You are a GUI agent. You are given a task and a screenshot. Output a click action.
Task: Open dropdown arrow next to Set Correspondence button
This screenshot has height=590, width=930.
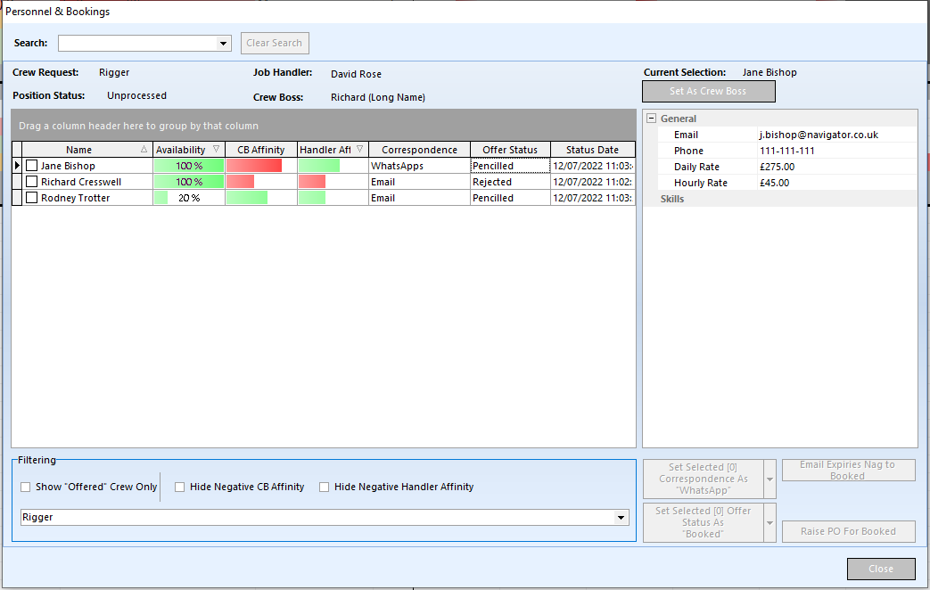[x=770, y=479]
